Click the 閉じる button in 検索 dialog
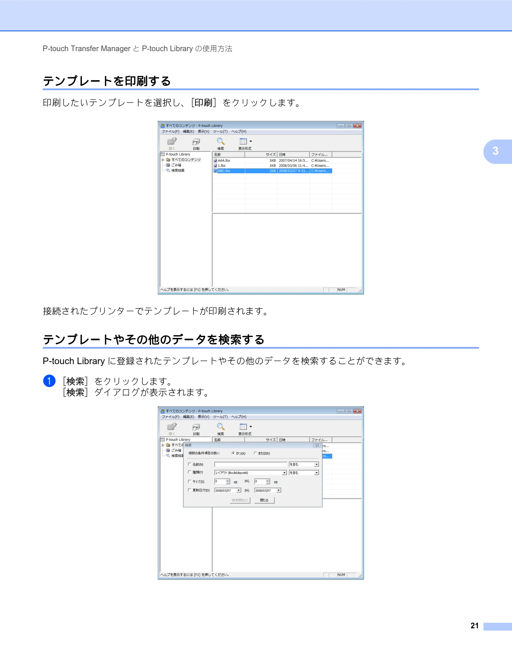The image size is (512, 661). [x=264, y=500]
